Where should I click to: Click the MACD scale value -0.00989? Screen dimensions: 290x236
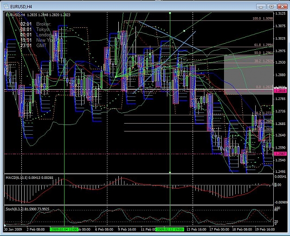coord(281,202)
